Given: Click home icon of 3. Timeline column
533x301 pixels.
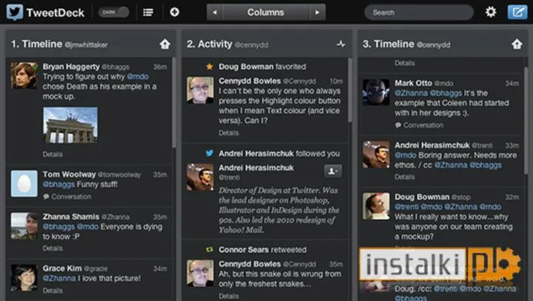Looking at the screenshot, I should tap(517, 44).
